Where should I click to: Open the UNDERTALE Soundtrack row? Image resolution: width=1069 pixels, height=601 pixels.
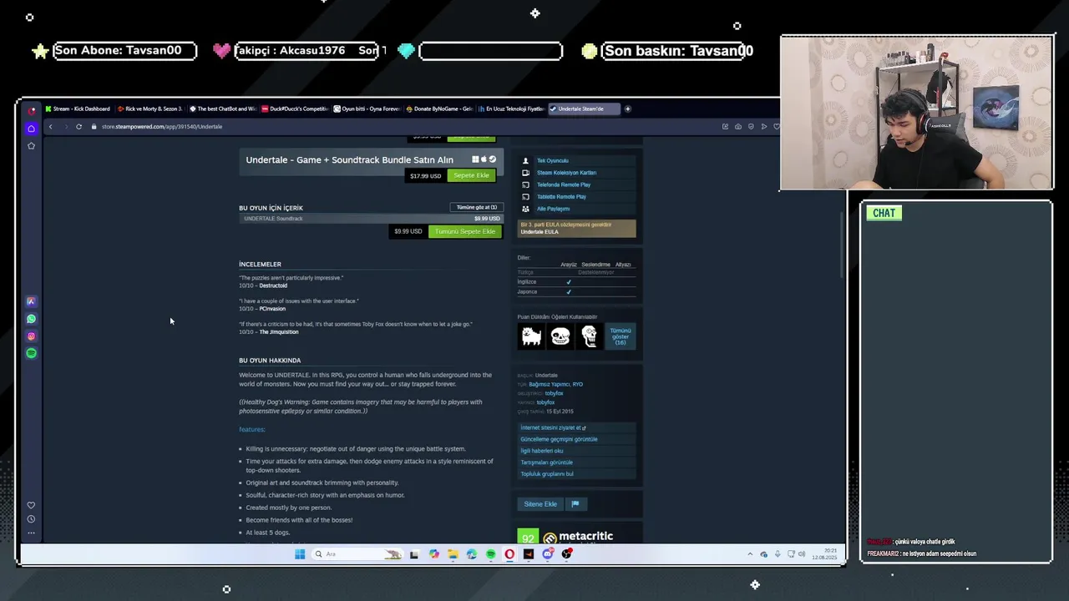tap(372, 219)
